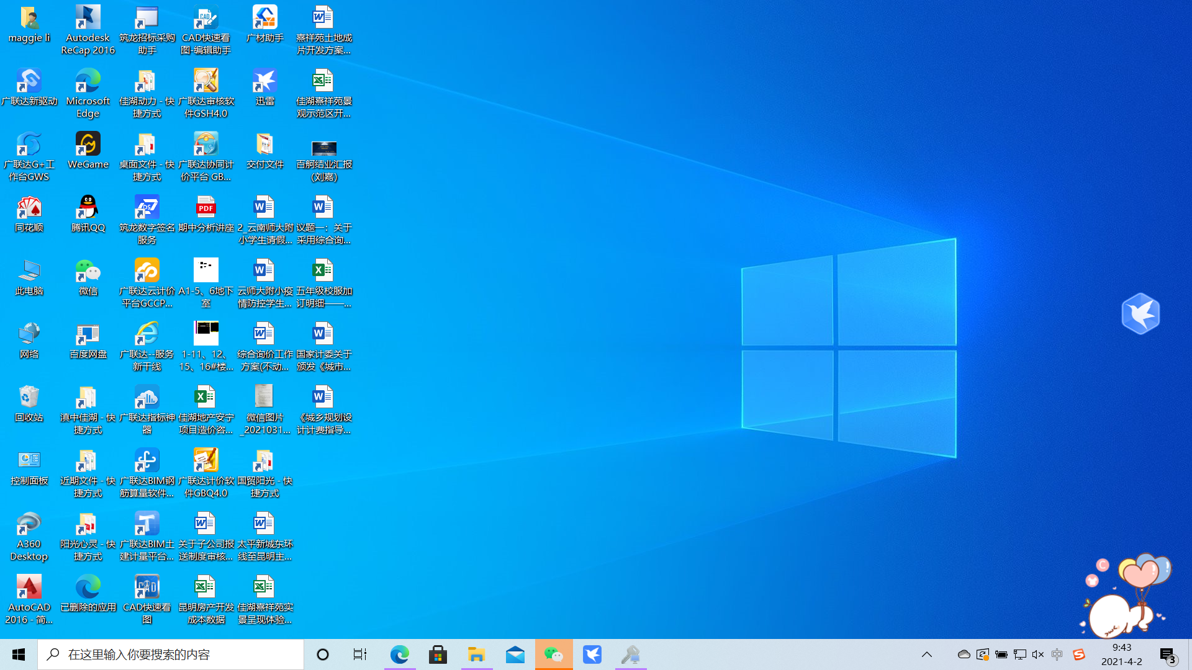The width and height of the screenshot is (1192, 670).
Task: Open the 筑龙数字签名服务 shortcut
Action: pos(147,220)
